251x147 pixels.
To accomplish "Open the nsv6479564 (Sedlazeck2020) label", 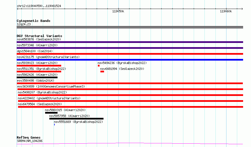I will pyautogui.click(x=40, y=104).
